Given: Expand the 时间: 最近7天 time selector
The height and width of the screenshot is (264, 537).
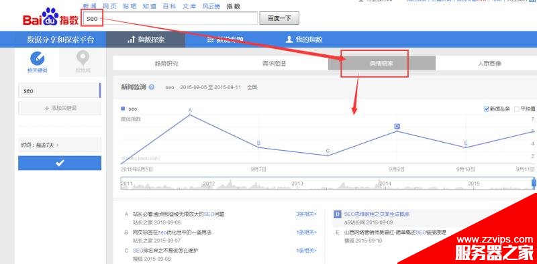Looking at the screenshot, I should click(x=60, y=145).
